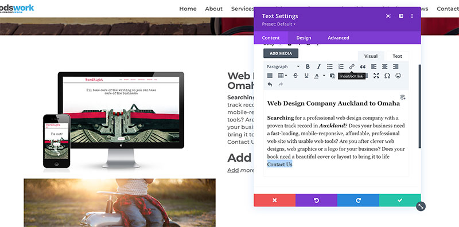Align text right in the editor
This screenshot has width=459, height=227.
(x=396, y=66)
